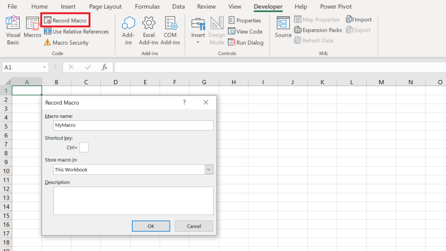Click View Code

pyautogui.click(x=245, y=32)
